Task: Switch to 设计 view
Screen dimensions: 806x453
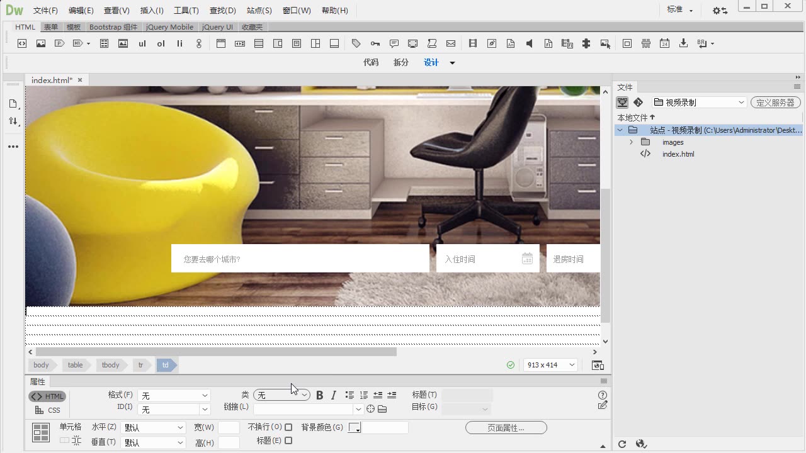Action: coord(431,62)
